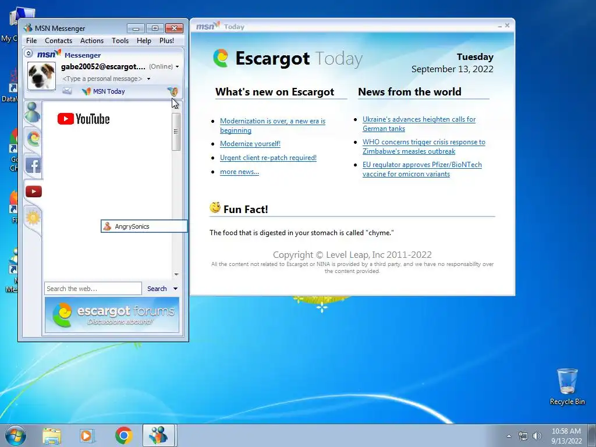Click the Search button

(x=157, y=289)
